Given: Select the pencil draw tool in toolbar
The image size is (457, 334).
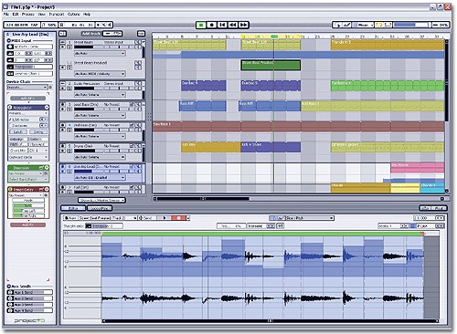Looking at the screenshot, I should click(346, 25).
